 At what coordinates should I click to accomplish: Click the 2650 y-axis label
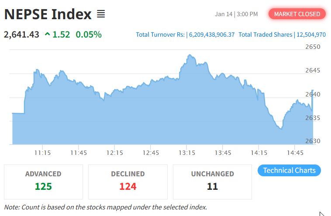coord(313,47)
